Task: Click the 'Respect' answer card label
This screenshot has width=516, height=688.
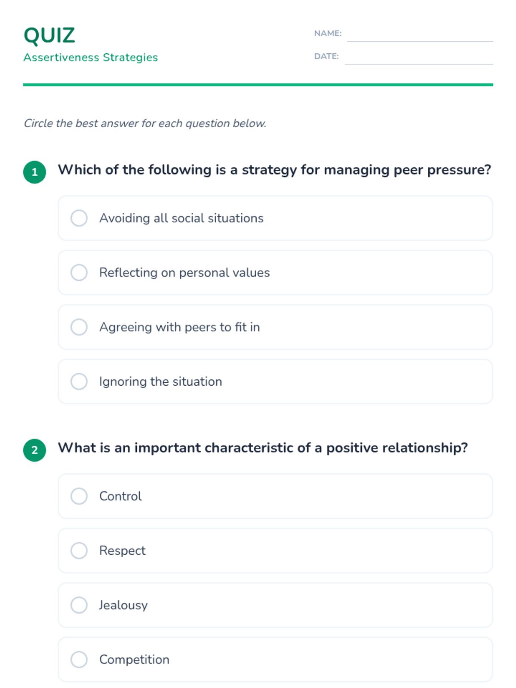Action: coord(123,550)
